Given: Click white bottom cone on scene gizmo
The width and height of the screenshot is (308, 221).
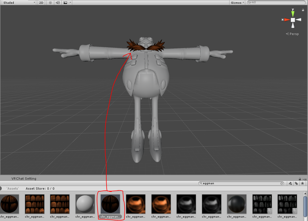Looking at the screenshot, I should [293, 25].
